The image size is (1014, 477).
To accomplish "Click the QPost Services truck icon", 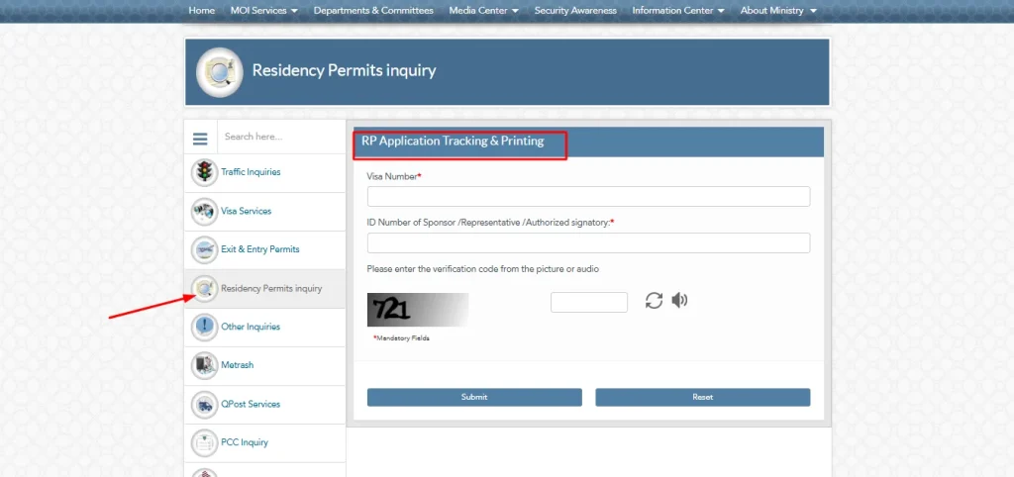I will (x=205, y=404).
